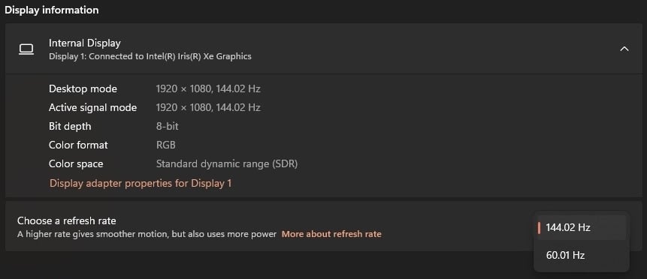Click the Active signal mode label
Screen dimensions: 647x279
(93, 107)
